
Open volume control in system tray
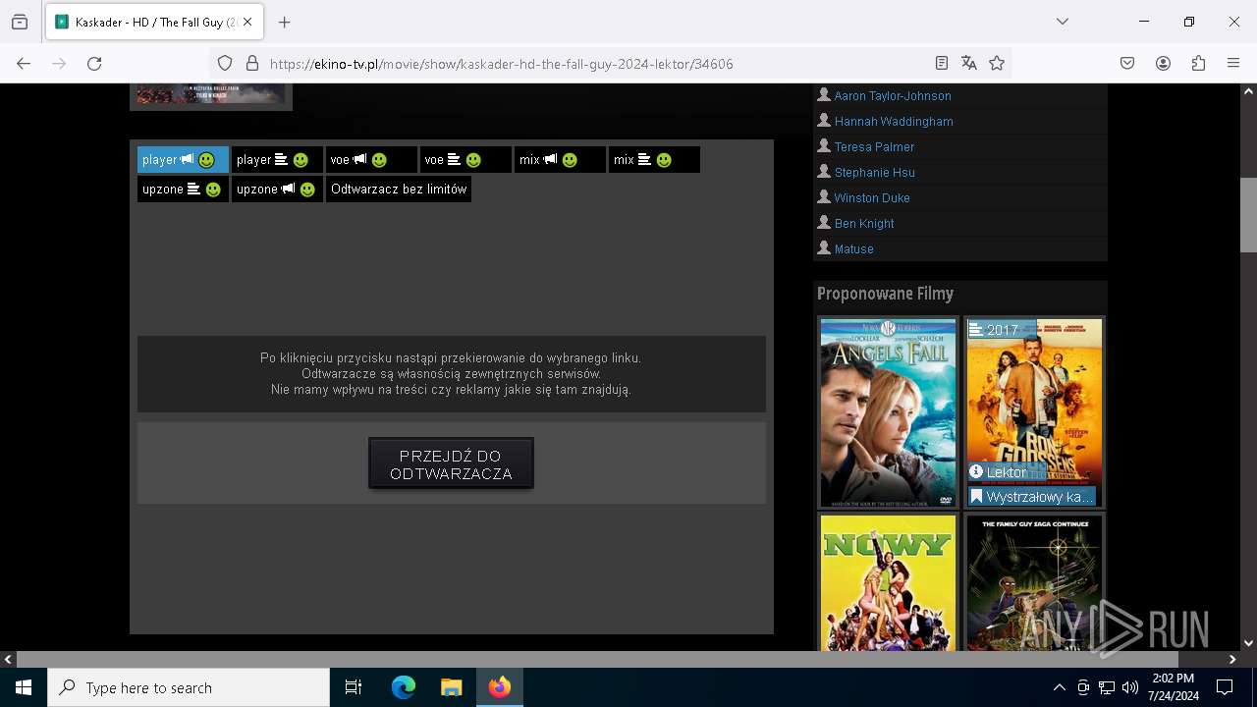(1130, 687)
